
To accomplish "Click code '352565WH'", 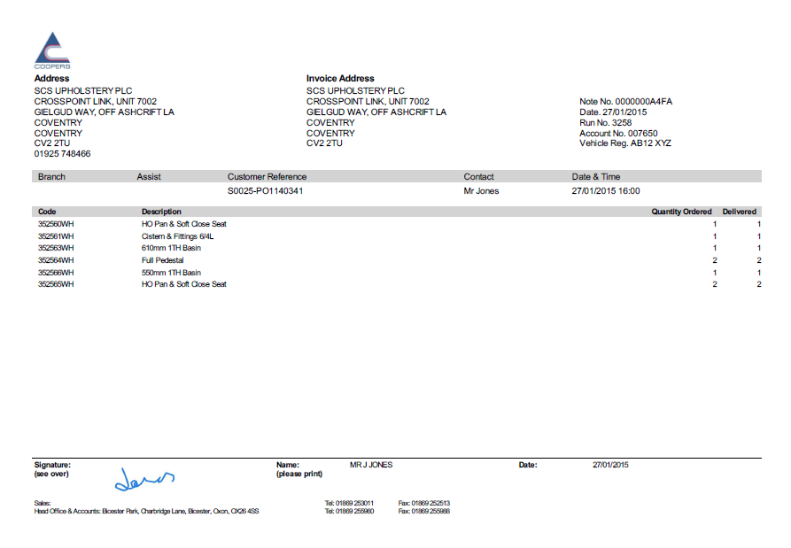I will point(56,284).
